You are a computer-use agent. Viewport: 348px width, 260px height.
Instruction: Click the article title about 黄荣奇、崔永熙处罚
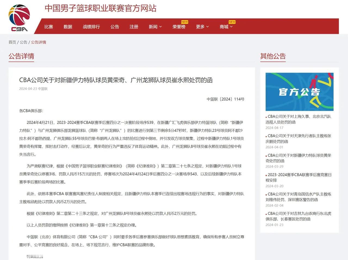point(116,80)
